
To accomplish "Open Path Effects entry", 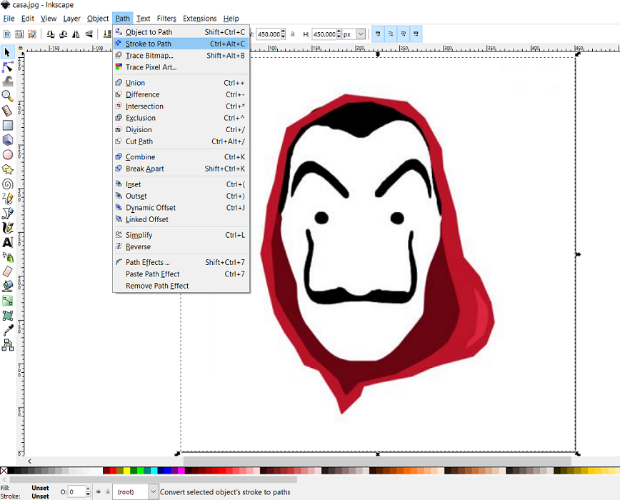I will point(181,262).
